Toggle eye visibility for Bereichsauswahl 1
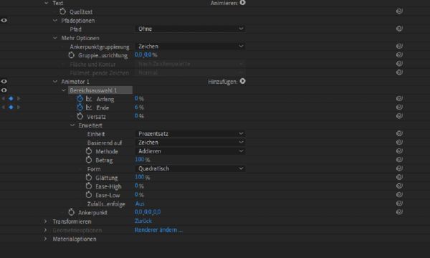 (x=4, y=90)
